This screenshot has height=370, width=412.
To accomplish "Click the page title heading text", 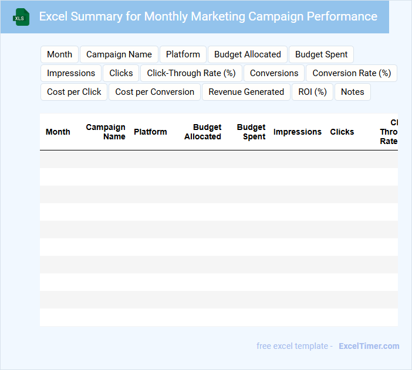I will pos(208,16).
